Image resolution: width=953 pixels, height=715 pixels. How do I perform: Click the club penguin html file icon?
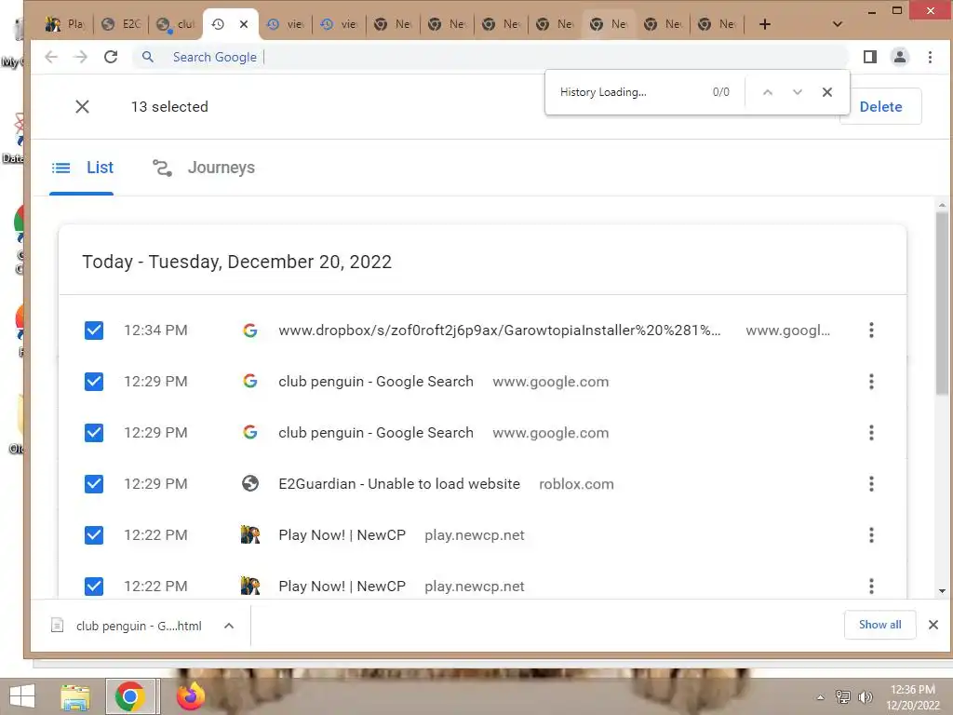pos(57,625)
